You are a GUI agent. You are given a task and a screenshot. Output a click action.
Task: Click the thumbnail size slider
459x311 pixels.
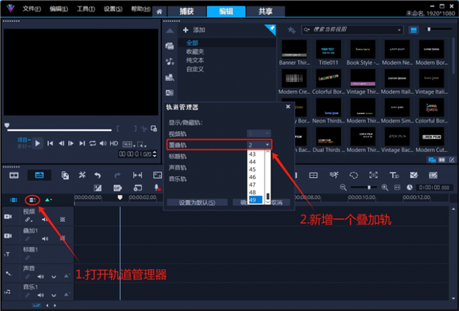pyautogui.click(x=429, y=29)
